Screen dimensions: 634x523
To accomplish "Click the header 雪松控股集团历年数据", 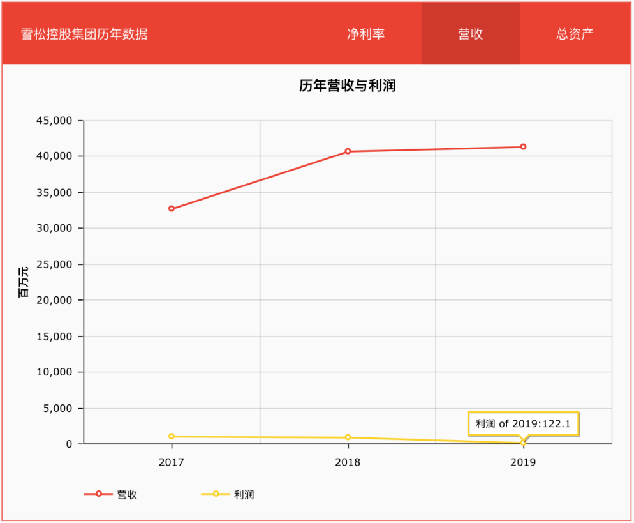I will coord(84,34).
